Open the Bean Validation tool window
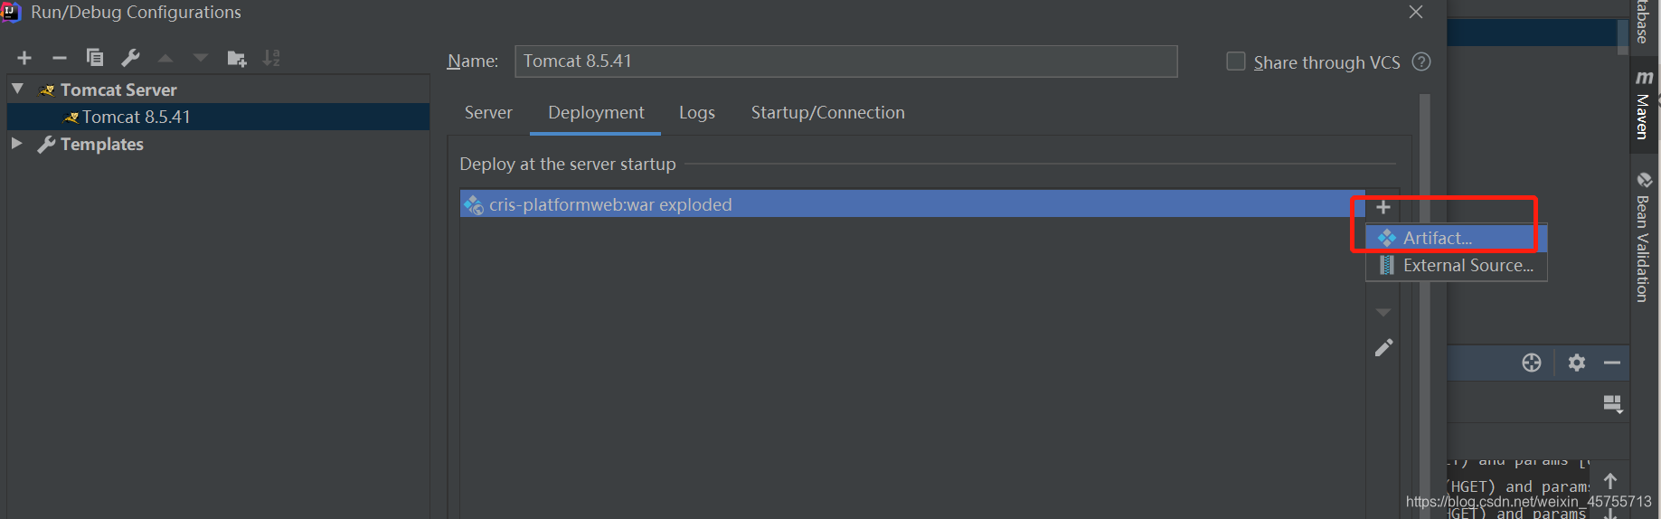This screenshot has width=1661, height=519. (1644, 237)
